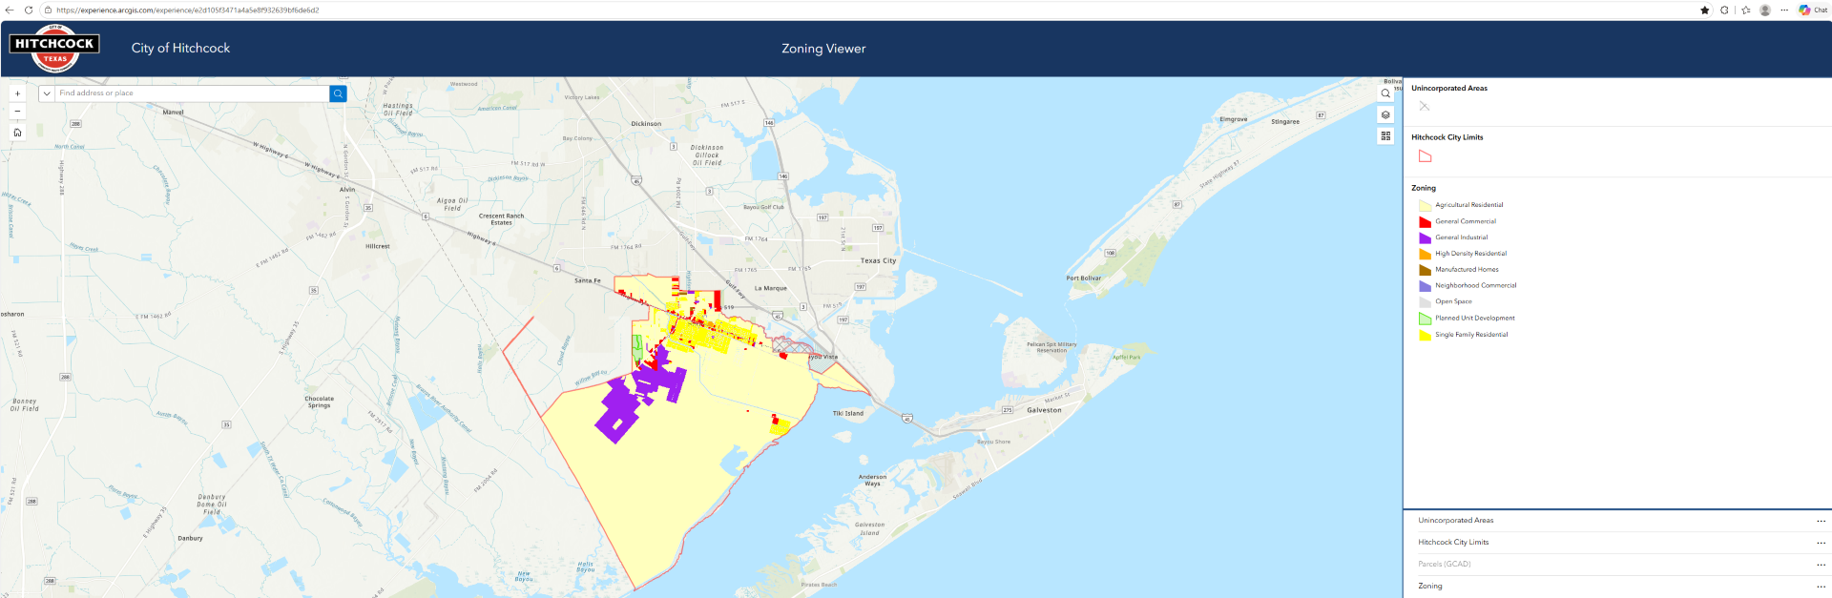
Task: Click the Single Family Residential yellow swatch
Action: (1425, 335)
